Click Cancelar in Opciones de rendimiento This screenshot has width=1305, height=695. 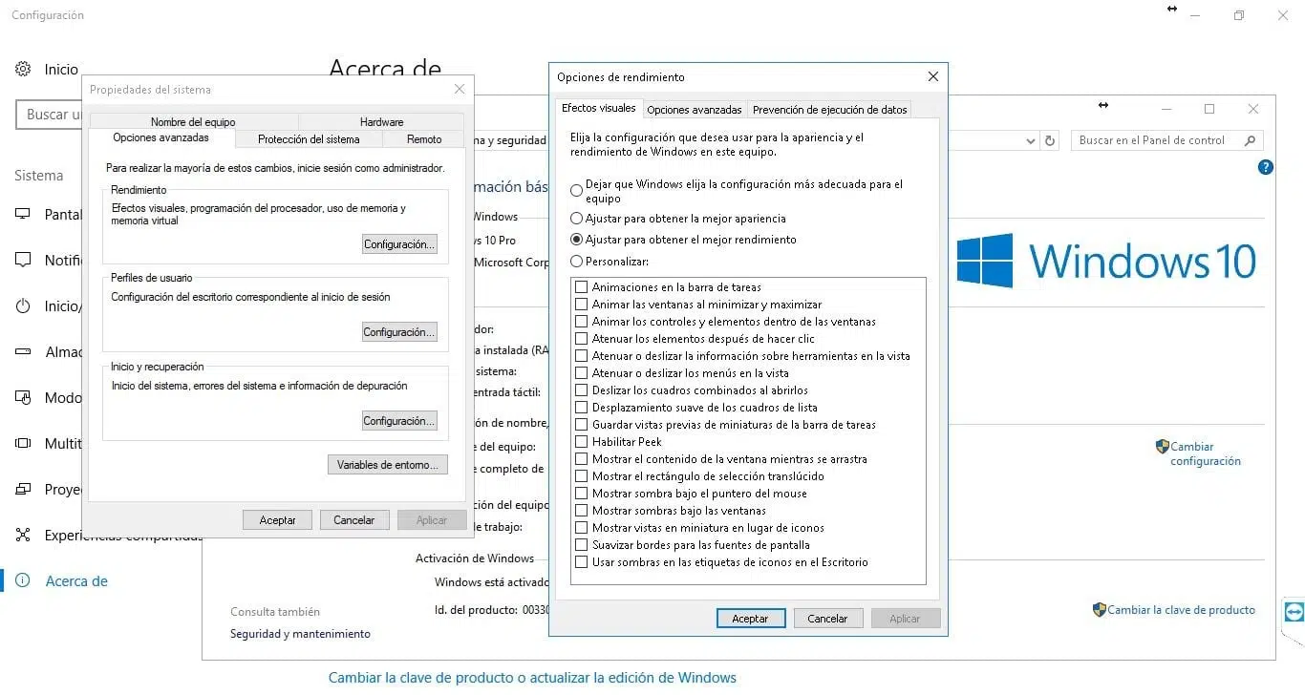coord(827,619)
